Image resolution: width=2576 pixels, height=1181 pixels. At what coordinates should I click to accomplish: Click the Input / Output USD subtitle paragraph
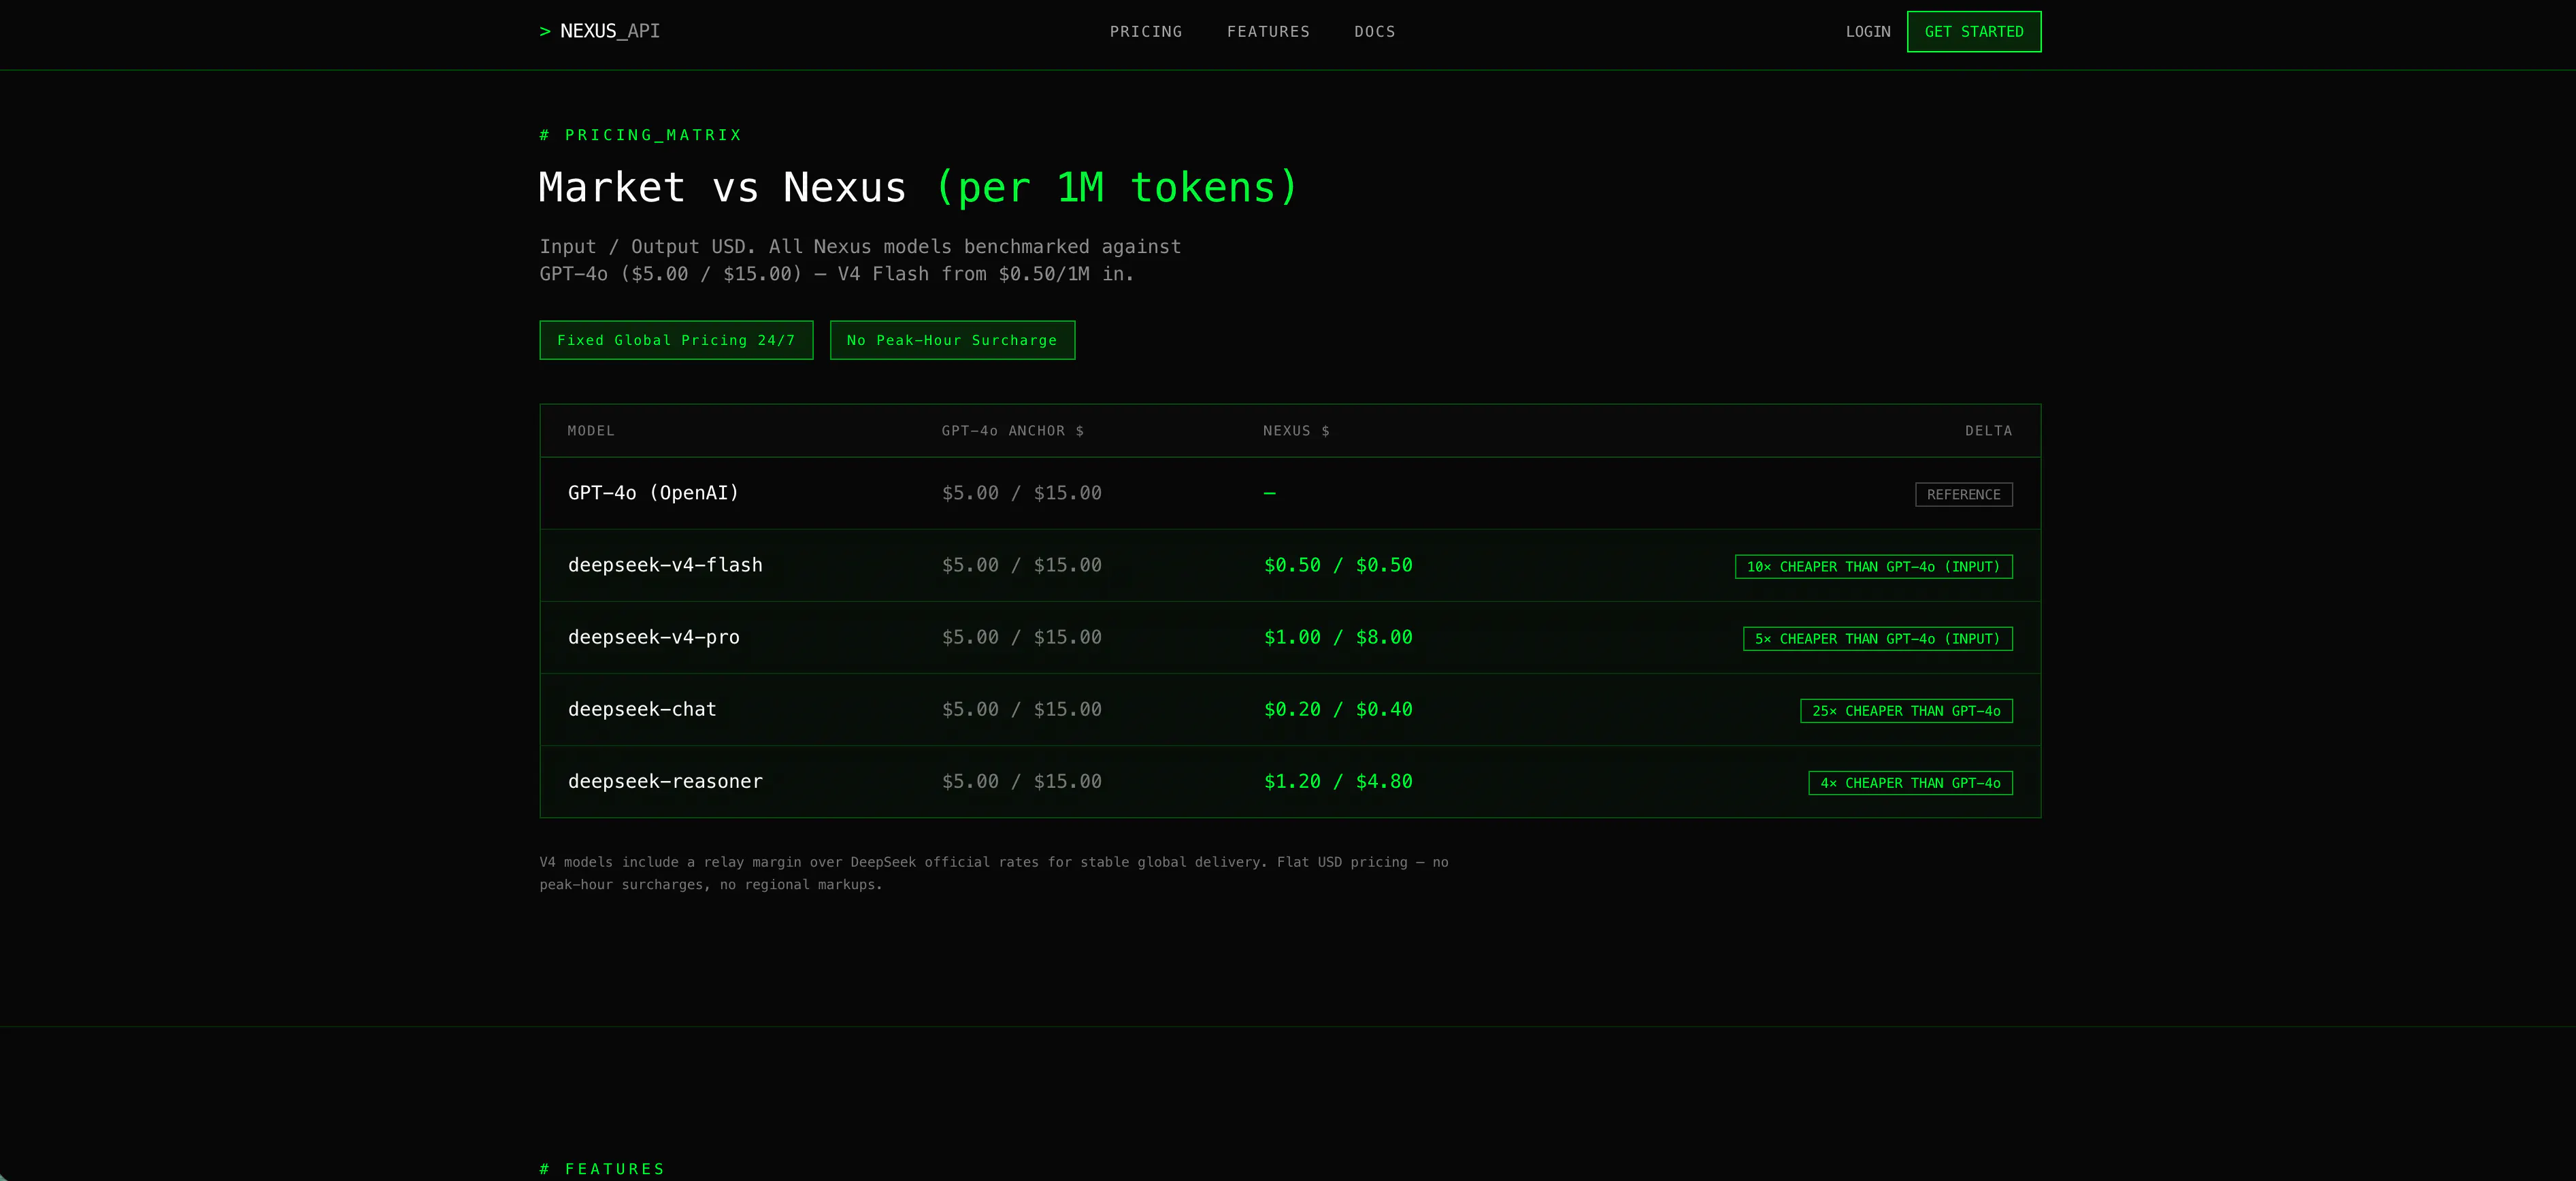tap(860, 260)
